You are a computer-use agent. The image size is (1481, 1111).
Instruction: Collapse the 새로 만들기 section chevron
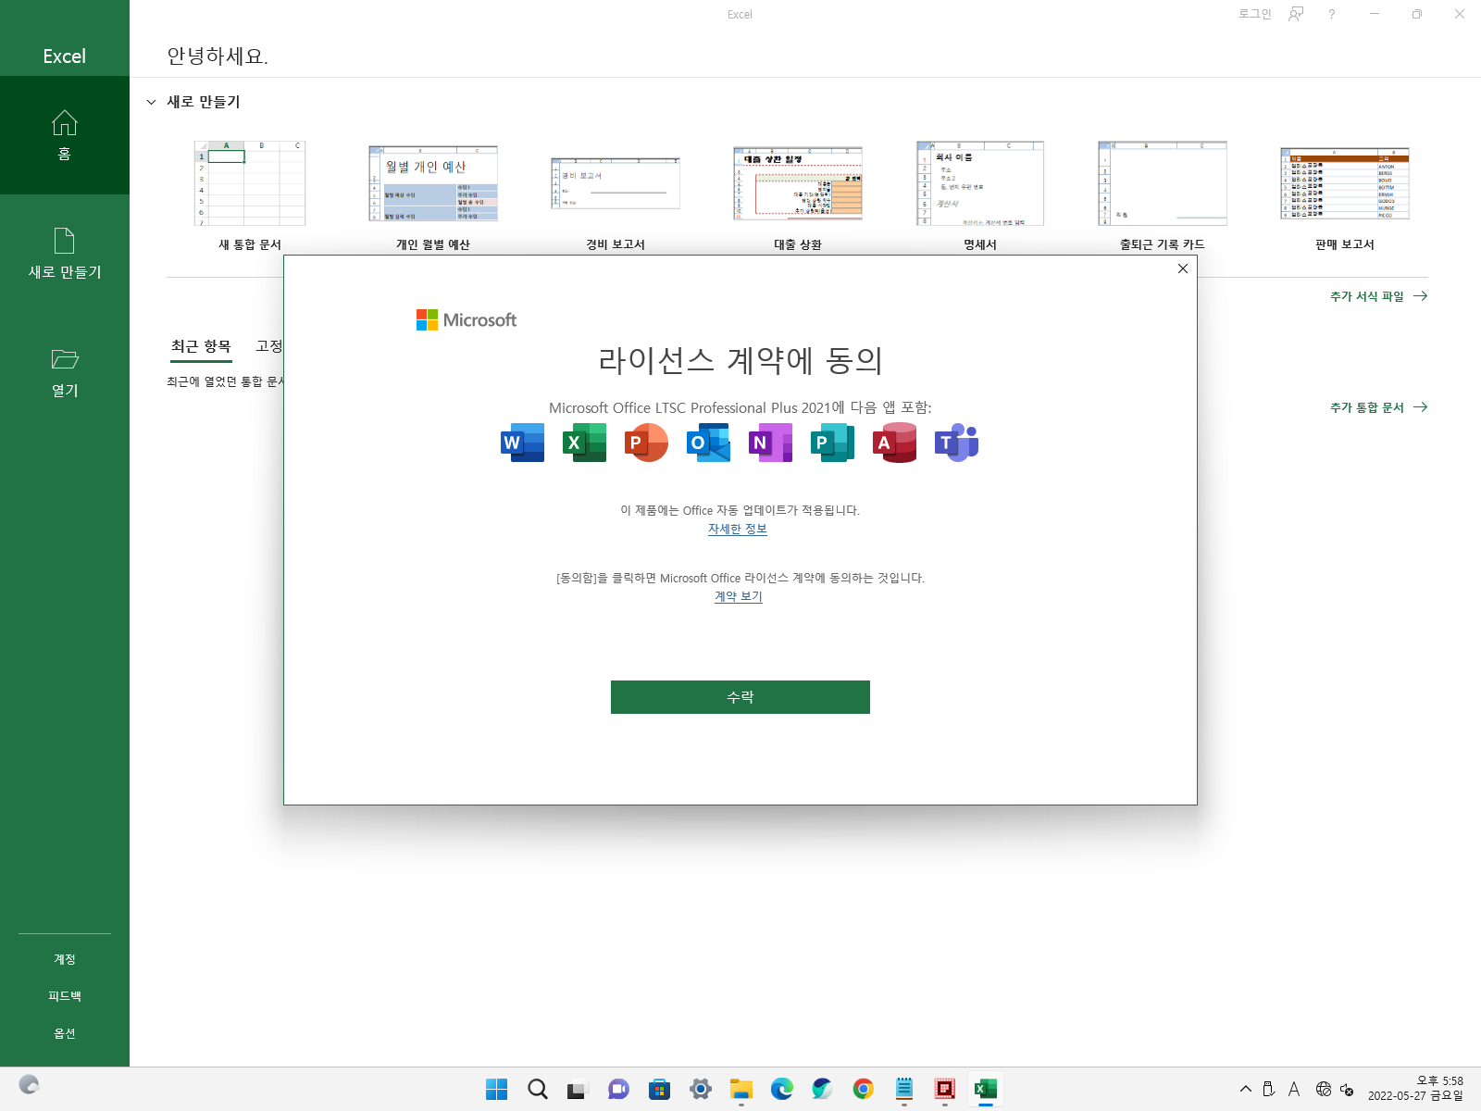point(152,102)
